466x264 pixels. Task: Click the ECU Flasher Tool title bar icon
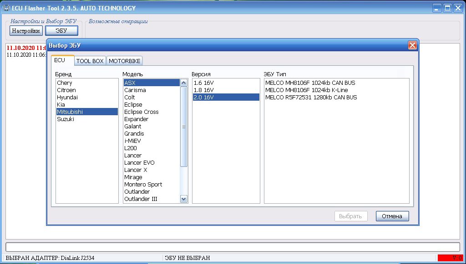6,8
